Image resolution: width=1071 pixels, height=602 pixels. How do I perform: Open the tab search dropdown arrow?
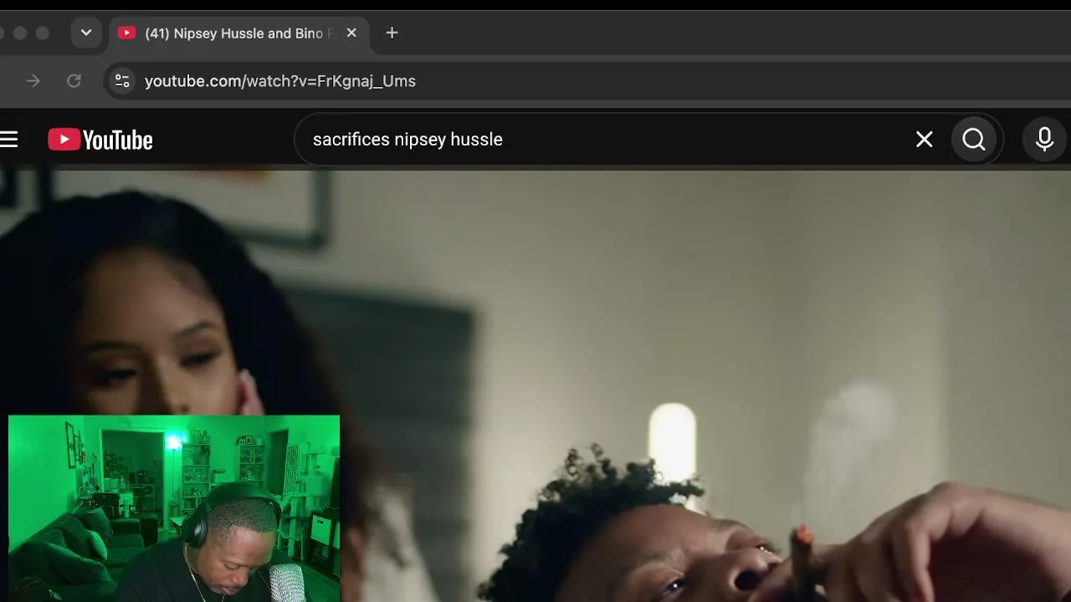tap(86, 33)
